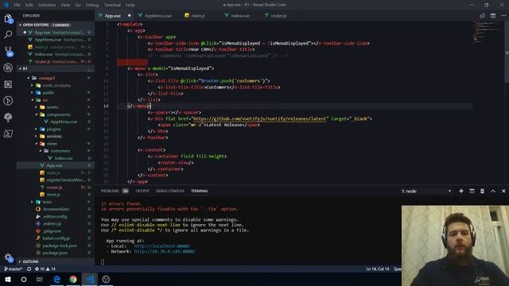Open the Source Control view icon
Viewport: 509px width, 286px height.
(x=8, y=51)
